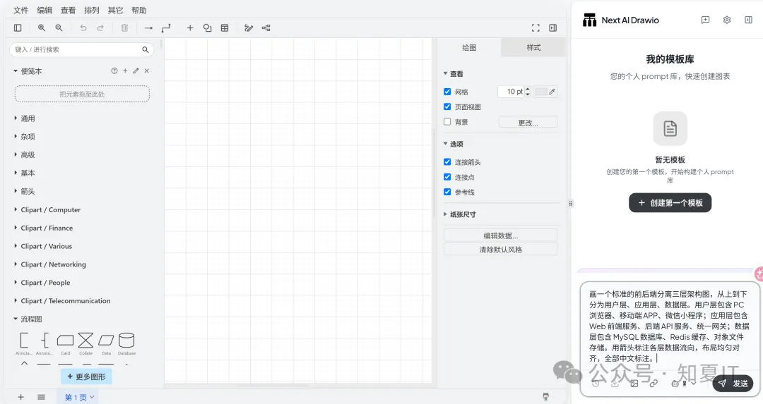Image resolution: width=763 pixels, height=404 pixels.
Task: Click the 创建第一个模板 button
Action: (x=670, y=203)
